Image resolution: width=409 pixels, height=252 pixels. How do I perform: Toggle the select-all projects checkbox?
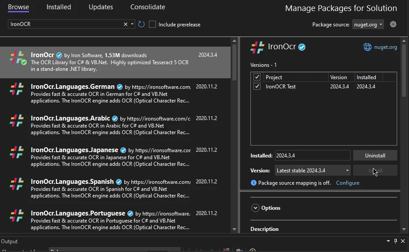tap(257, 77)
